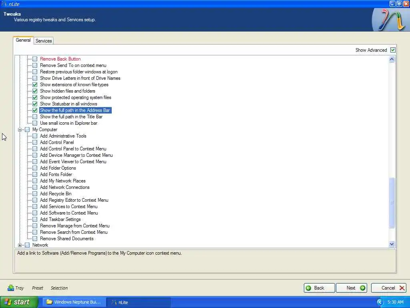Enable Add Recycle Bin checkbox
The width and height of the screenshot is (410, 308).
tap(35, 194)
